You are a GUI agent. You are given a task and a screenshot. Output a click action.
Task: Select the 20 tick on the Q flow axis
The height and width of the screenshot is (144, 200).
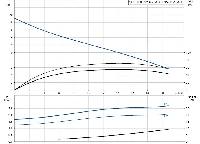click(162, 93)
